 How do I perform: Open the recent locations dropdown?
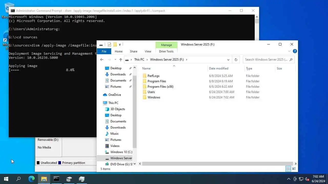(x=115, y=60)
